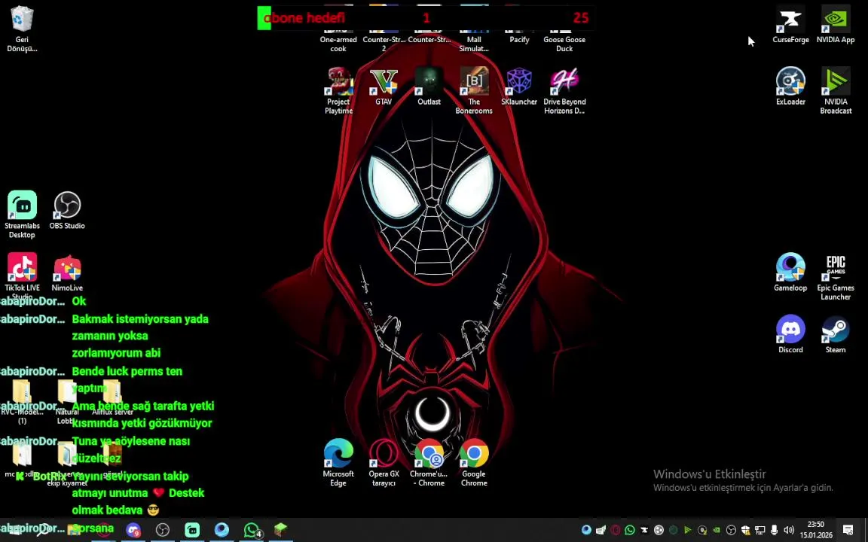This screenshot has width=868, height=542.
Task: Launch the Opera GX tarayıcı shortcut
Action: pos(384,462)
